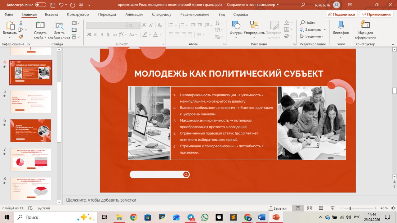
Task: Expand the Заменить dropdown arrow
Action: [x=325, y=29]
